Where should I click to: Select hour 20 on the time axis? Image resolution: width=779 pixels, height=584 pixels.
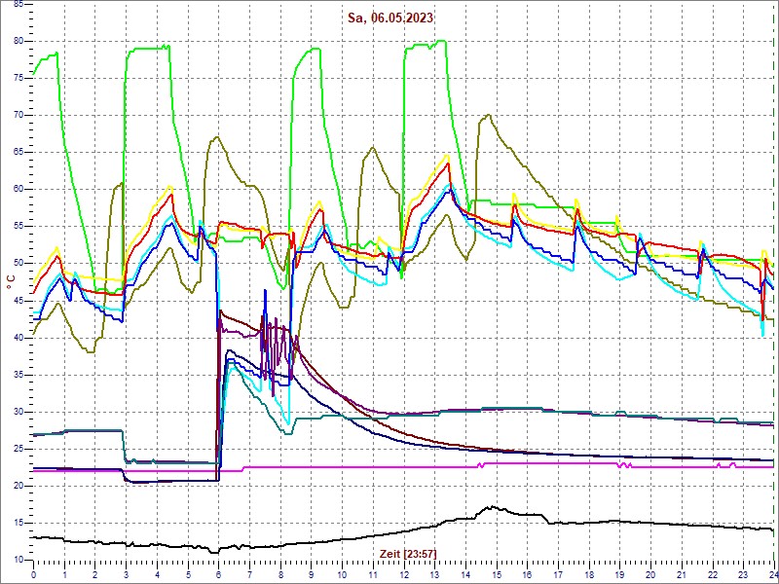(650, 574)
